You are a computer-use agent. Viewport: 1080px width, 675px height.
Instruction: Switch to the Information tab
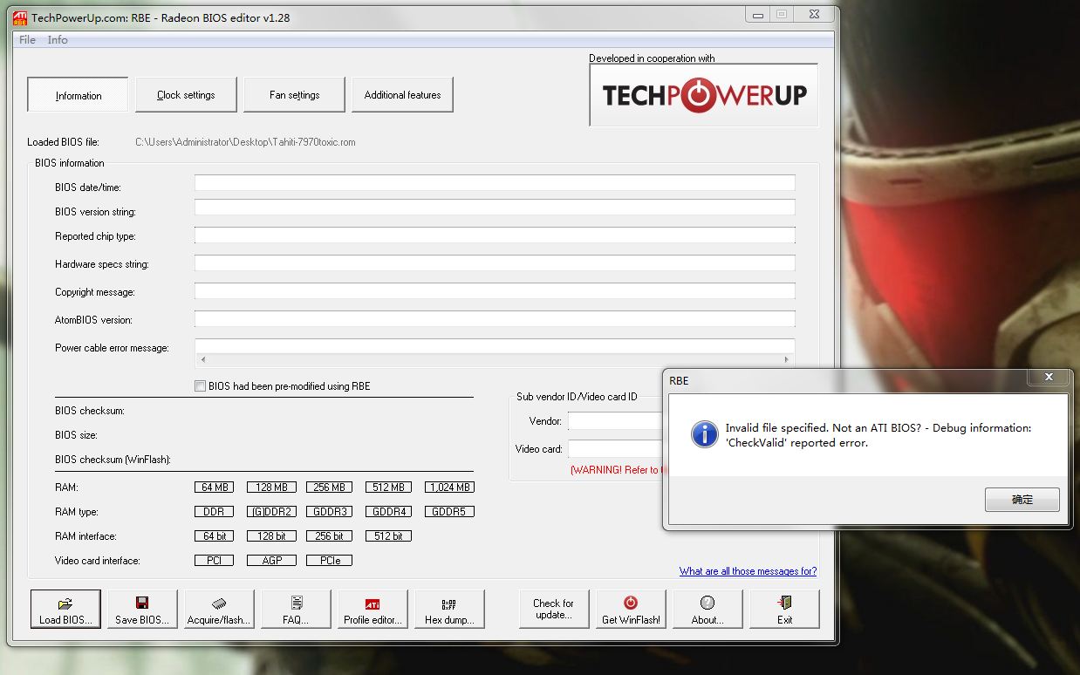pyautogui.click(x=79, y=95)
